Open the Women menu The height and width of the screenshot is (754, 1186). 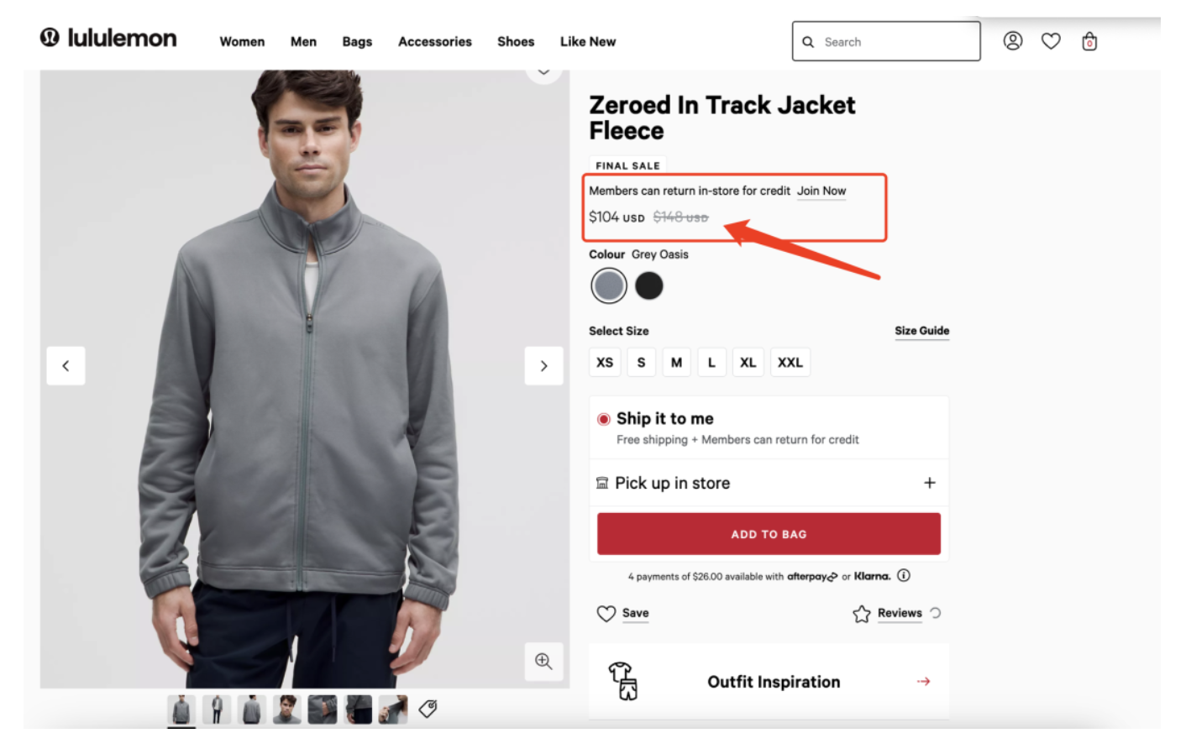pos(242,42)
